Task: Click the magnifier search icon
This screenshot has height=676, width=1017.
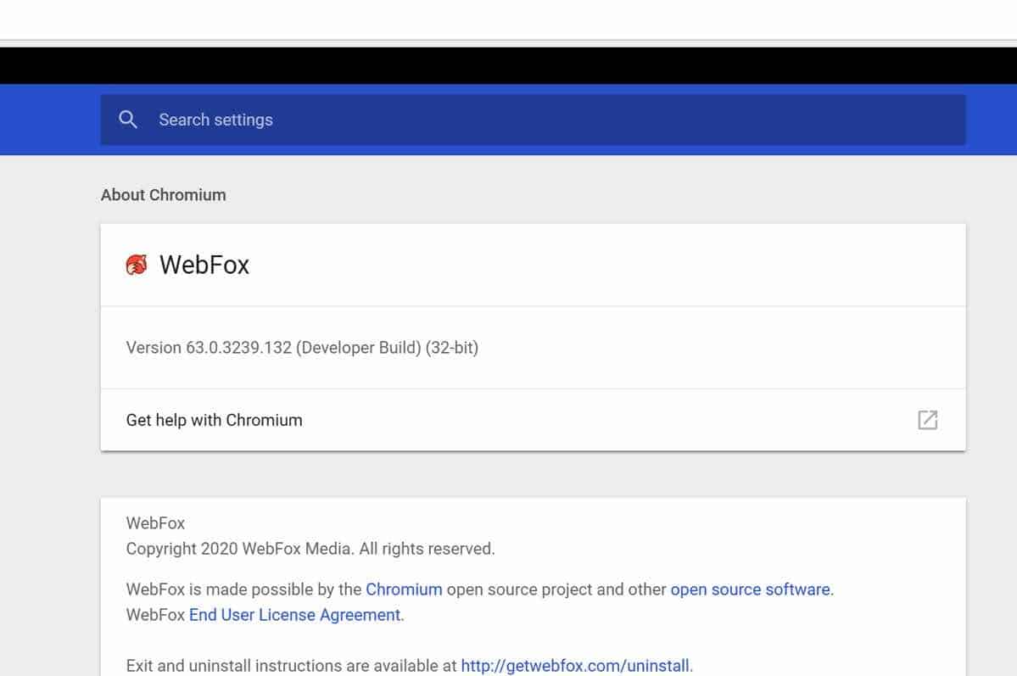Action: click(x=128, y=120)
